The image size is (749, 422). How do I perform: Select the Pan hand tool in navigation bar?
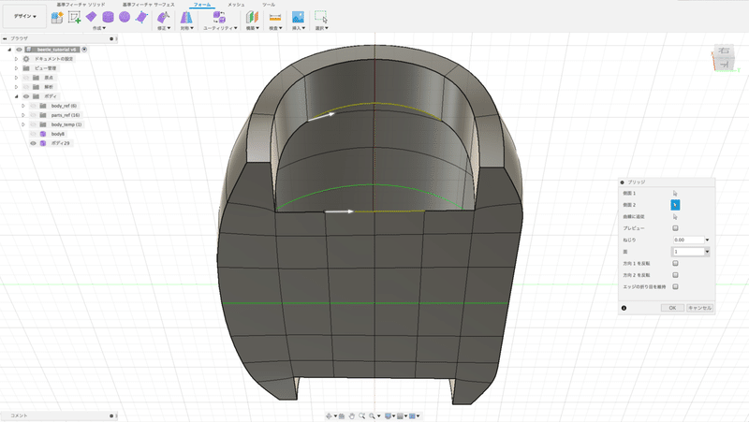click(x=352, y=415)
